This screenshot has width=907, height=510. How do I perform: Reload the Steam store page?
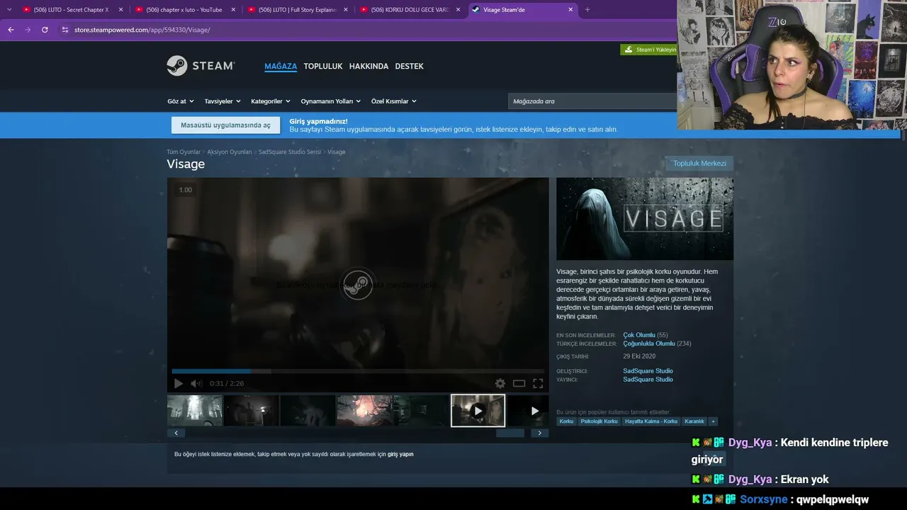point(45,30)
